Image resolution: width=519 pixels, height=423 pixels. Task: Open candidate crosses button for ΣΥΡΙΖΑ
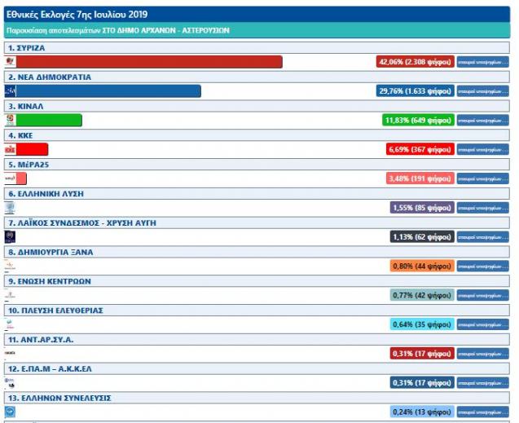pyautogui.click(x=483, y=62)
